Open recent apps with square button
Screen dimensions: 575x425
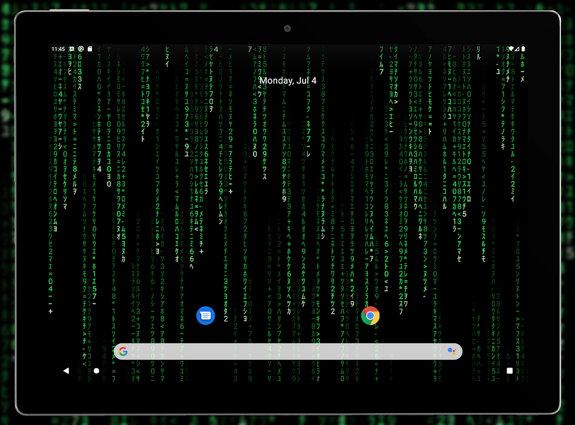point(509,371)
